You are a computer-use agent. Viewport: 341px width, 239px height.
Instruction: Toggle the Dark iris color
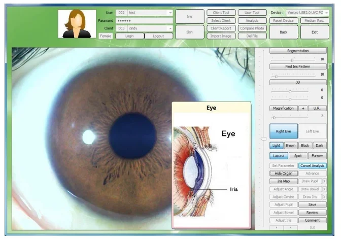[x=320, y=146]
